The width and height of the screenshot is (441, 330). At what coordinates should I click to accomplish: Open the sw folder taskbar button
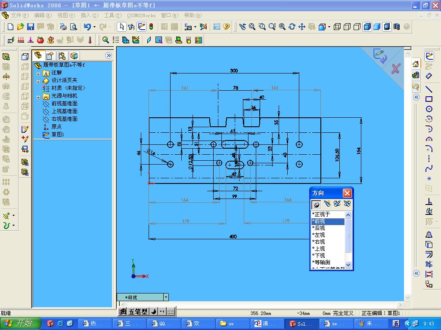tap(232, 324)
